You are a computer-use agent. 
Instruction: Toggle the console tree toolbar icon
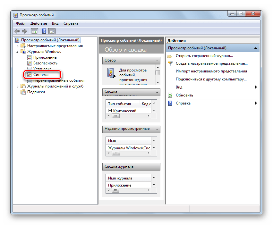coord(34,31)
